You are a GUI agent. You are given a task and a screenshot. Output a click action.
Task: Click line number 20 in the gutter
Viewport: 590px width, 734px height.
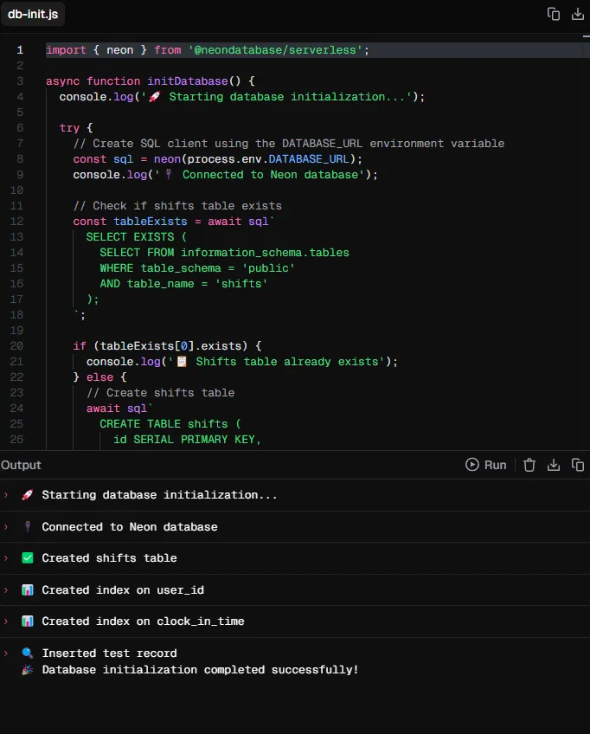tap(16, 346)
